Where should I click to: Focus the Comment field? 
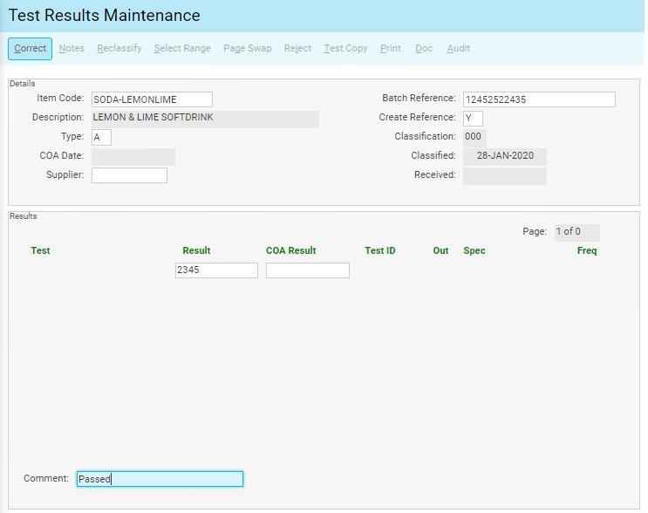pos(160,479)
